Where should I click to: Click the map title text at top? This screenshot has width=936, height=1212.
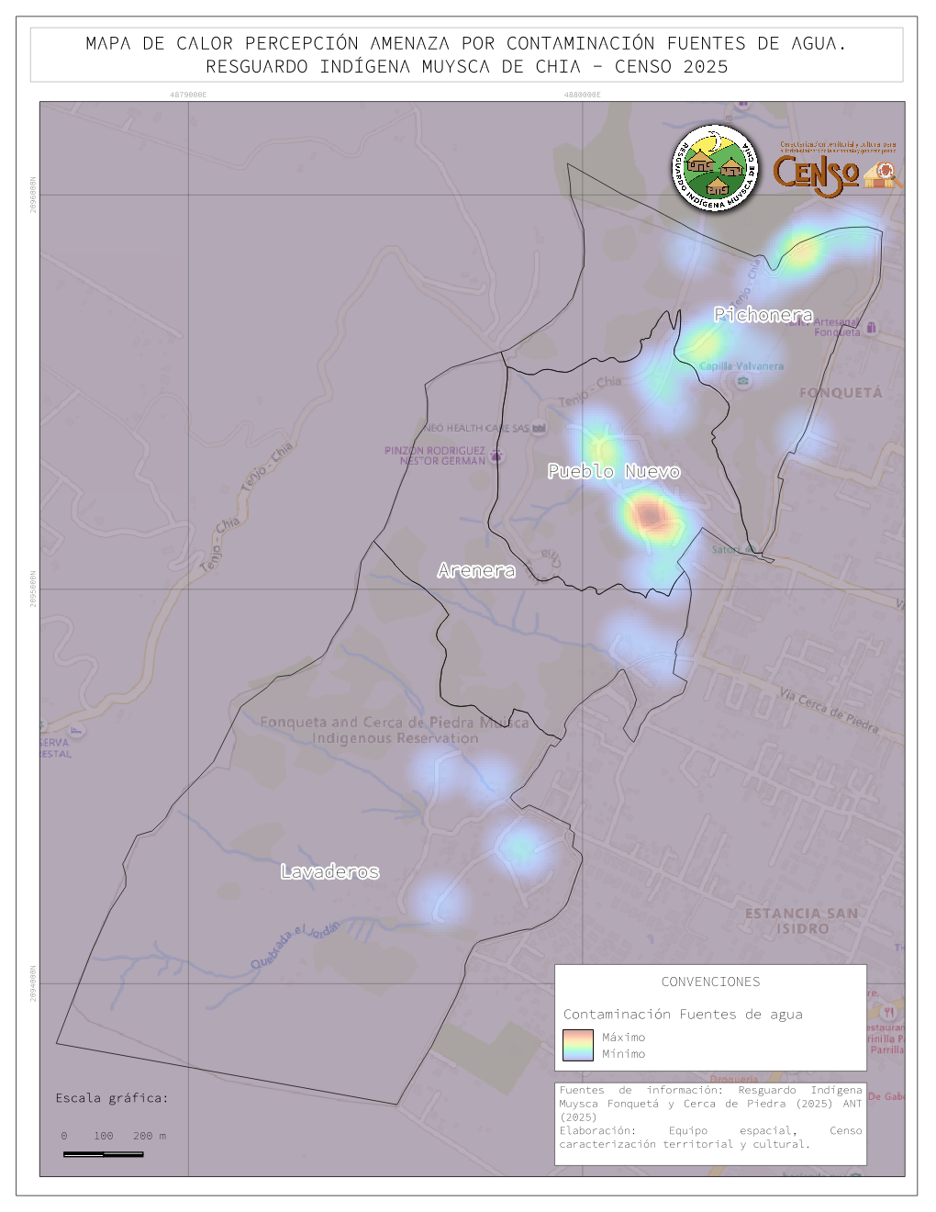(x=466, y=55)
